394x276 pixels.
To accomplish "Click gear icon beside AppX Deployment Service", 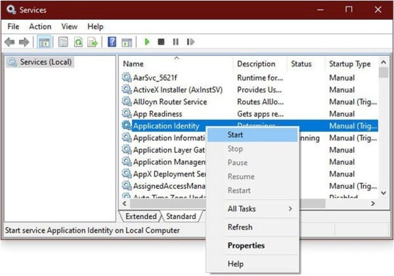I will coord(127,174).
